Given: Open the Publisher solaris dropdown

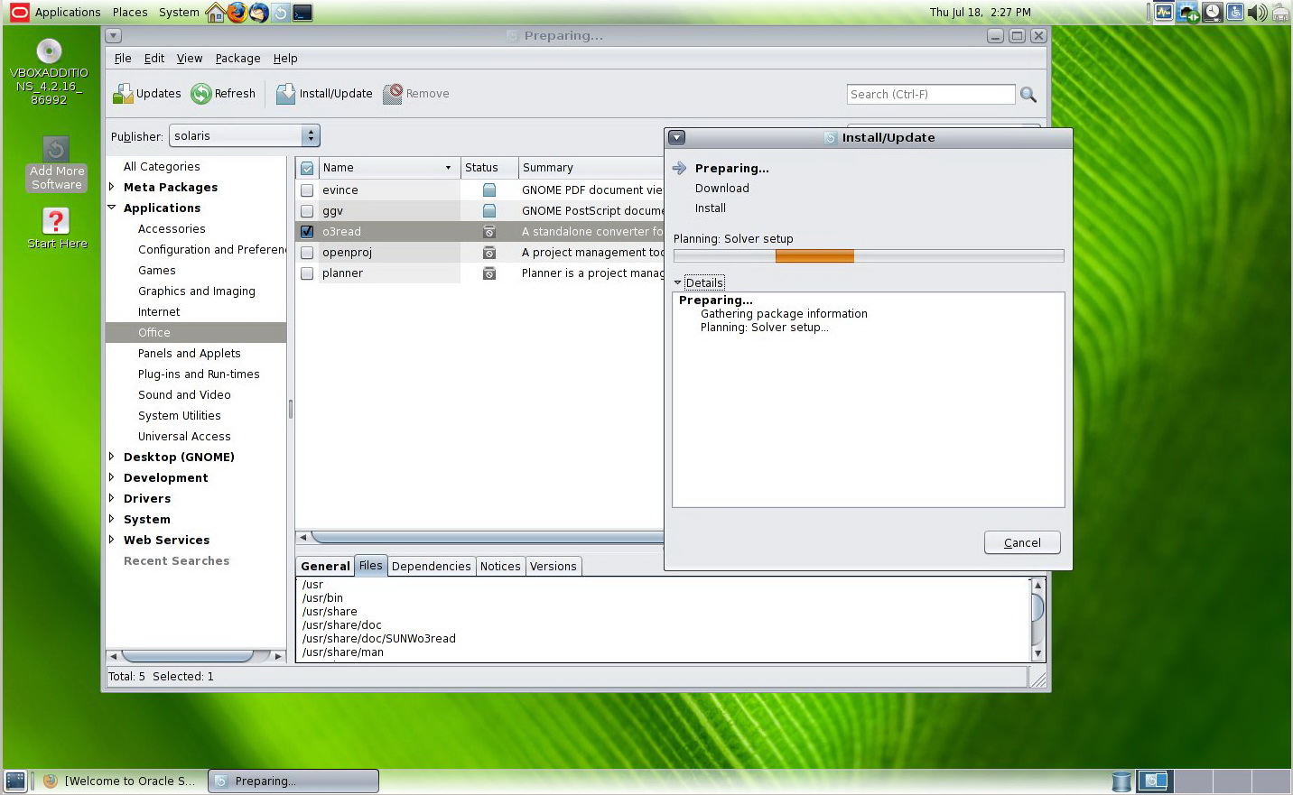Looking at the screenshot, I should point(244,135).
